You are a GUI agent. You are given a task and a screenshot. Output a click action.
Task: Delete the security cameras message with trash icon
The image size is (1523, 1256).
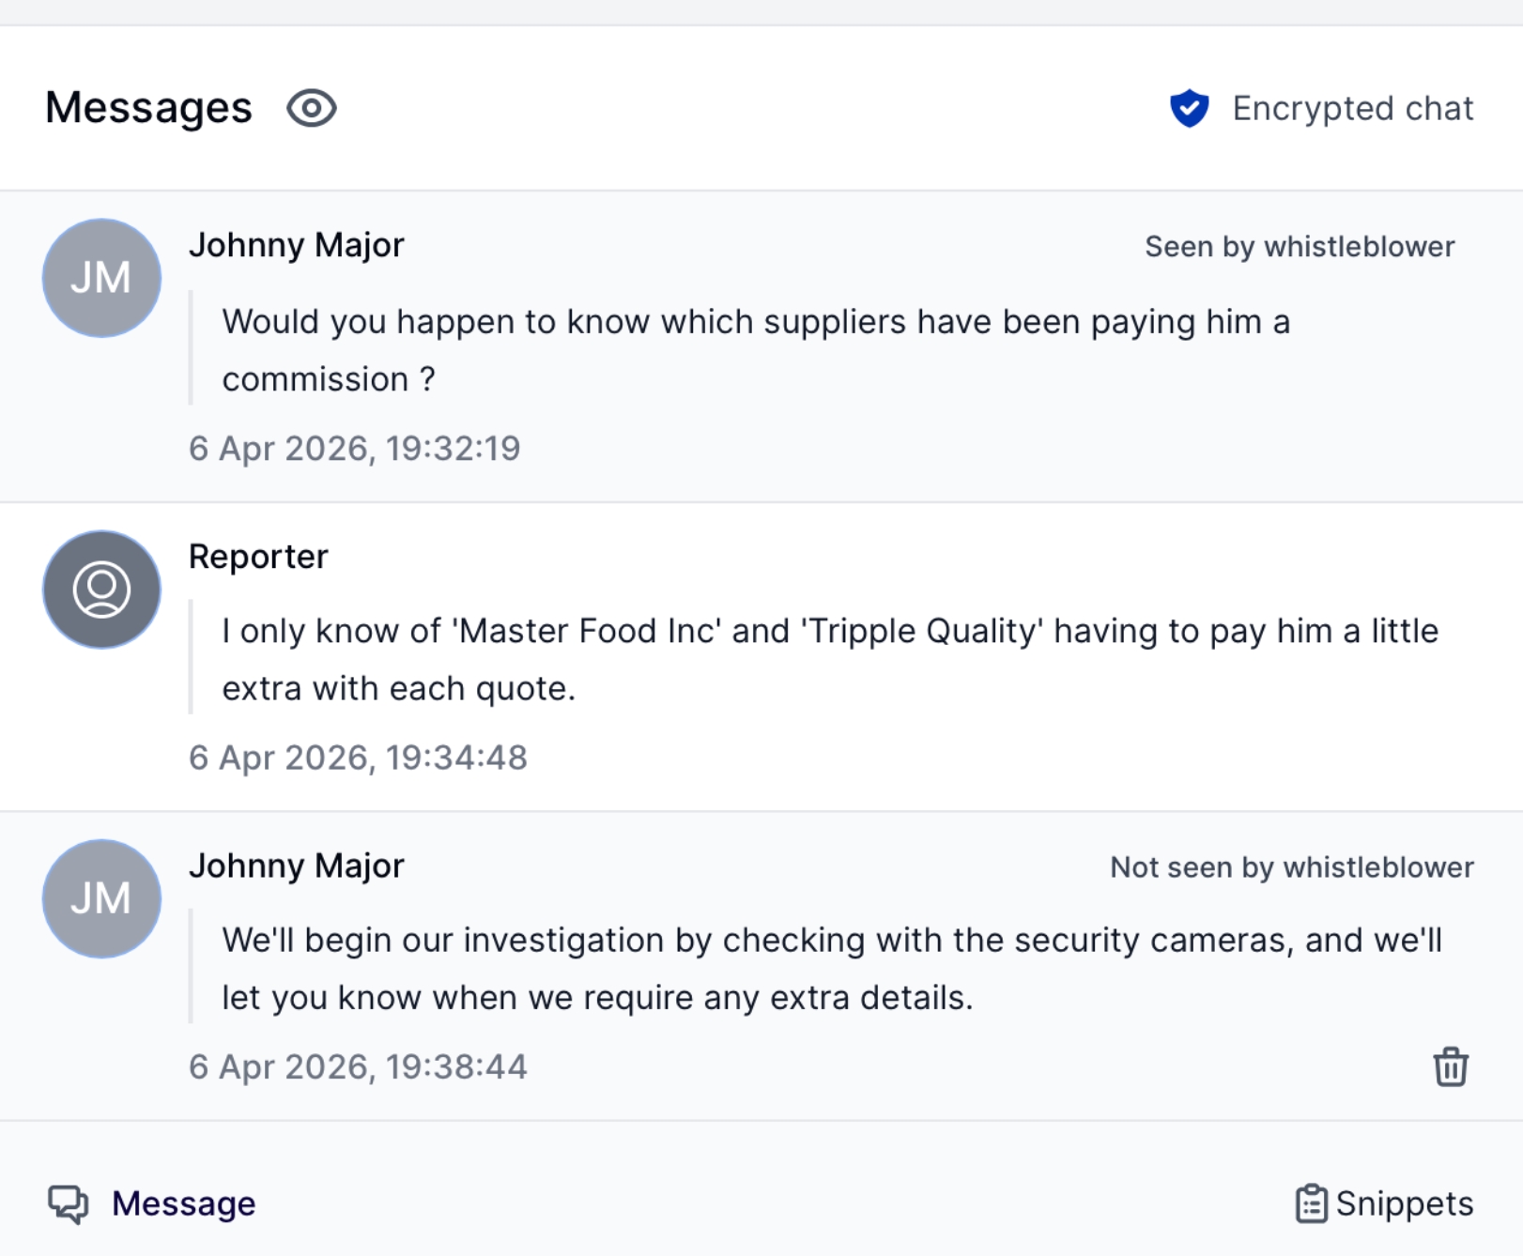click(x=1450, y=1066)
